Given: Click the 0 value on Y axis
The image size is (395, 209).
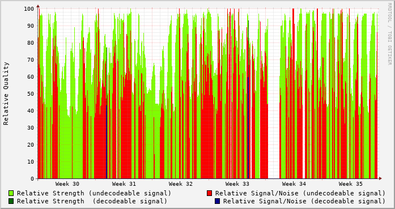Looking at the screenshot, I should point(32,179).
